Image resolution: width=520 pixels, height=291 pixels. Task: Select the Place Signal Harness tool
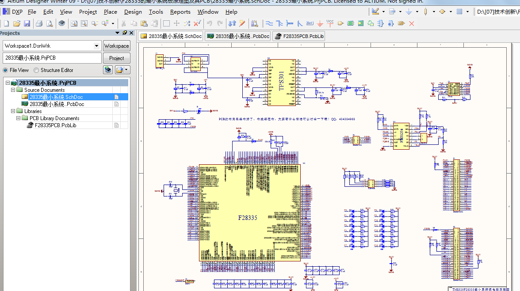tap(290, 23)
